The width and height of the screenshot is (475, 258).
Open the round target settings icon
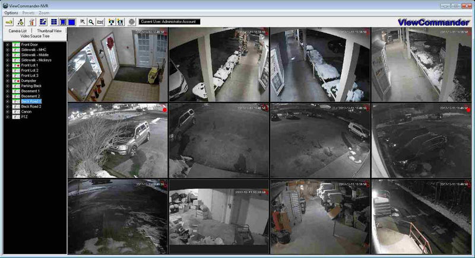click(x=131, y=21)
